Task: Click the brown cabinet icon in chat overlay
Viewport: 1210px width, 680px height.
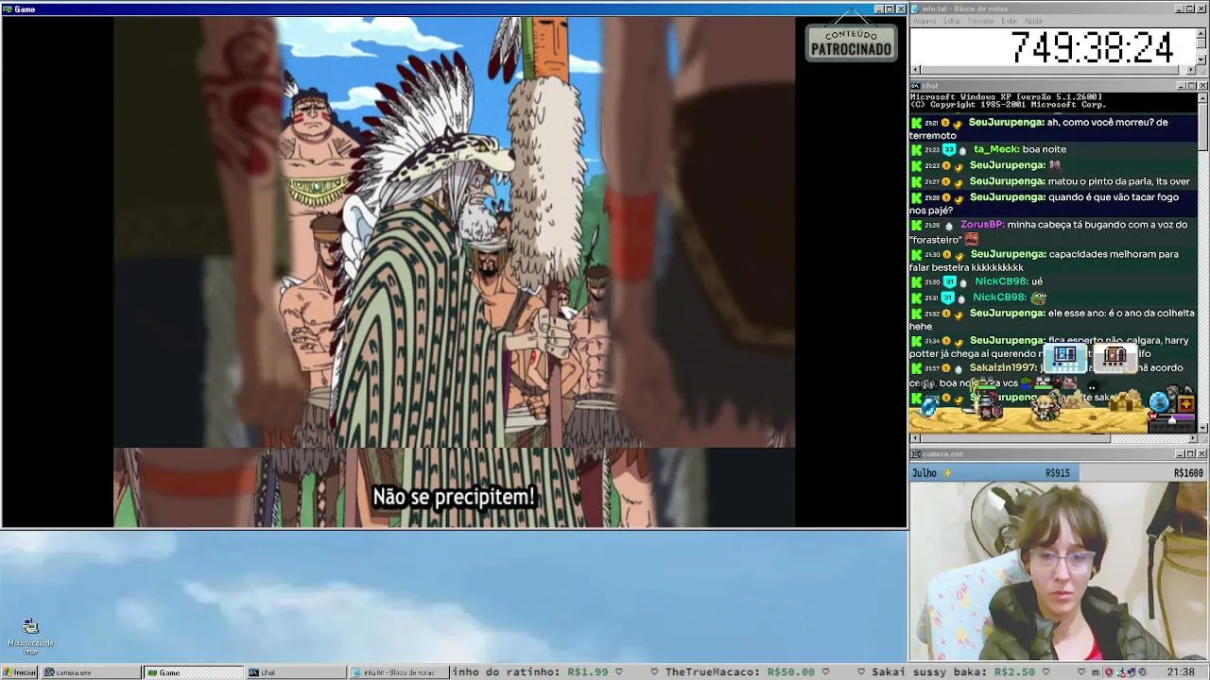Action: tap(1115, 356)
